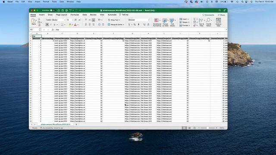Open Sort & Filter
Image resolution: width=276 pixels, height=155 pixels.
201,22
